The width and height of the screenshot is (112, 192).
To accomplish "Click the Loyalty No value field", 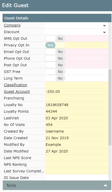I will [77, 105].
